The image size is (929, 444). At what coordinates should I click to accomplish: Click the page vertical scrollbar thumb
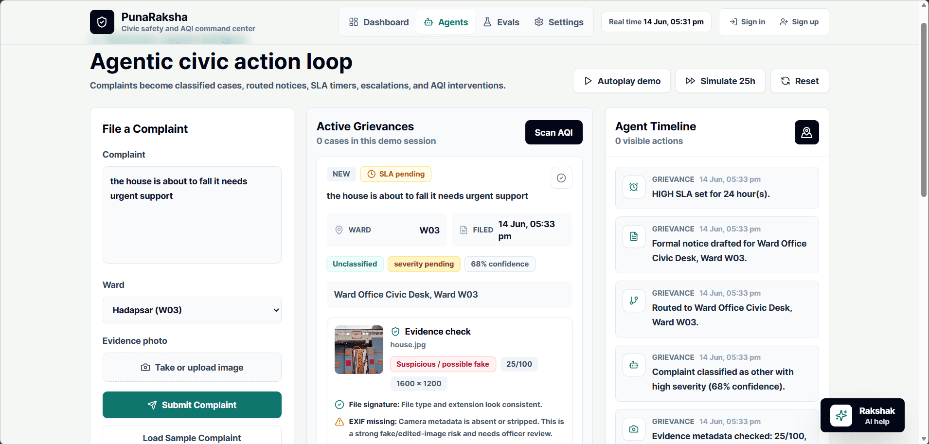point(924,109)
